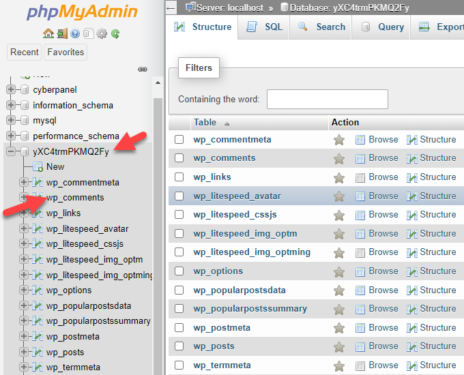
Task: Click the star for wp_litespeed_img_optming
Action: 339,253
